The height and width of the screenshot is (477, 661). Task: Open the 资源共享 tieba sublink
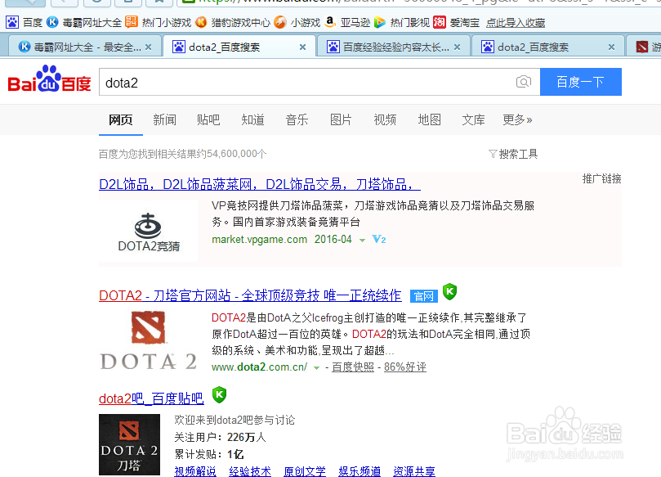414,471
